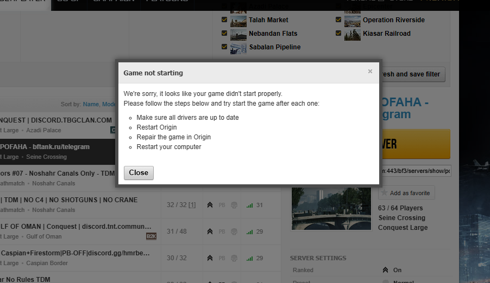Click the Sabalan Pipeline map thumbnail

coord(238,49)
